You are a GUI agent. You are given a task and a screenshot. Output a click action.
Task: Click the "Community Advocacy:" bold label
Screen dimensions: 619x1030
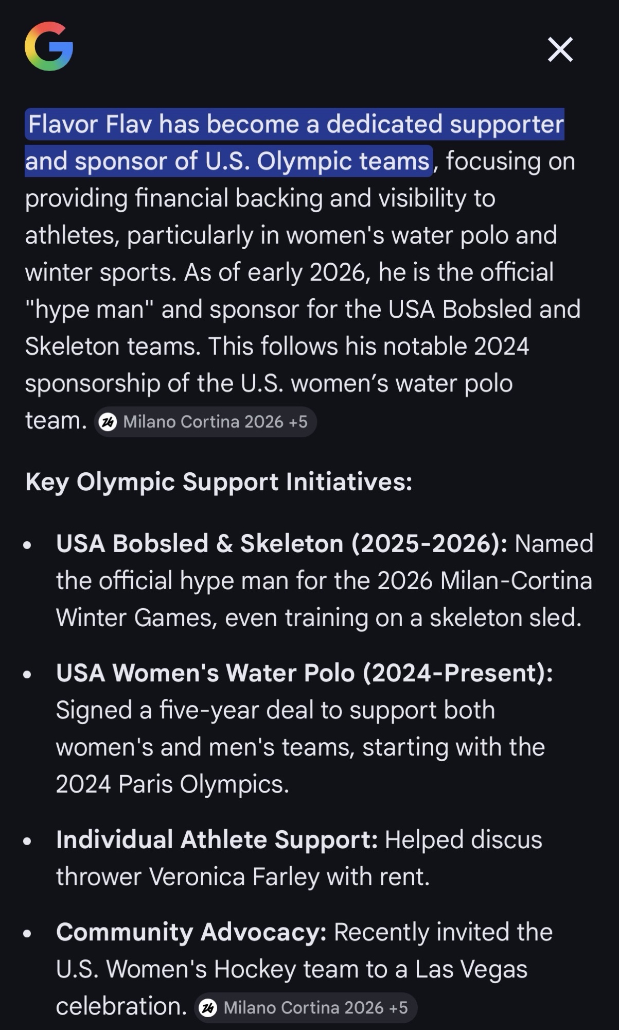[x=191, y=932]
